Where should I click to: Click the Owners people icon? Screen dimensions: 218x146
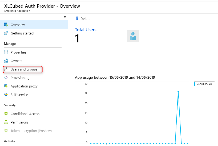[x=6, y=61]
